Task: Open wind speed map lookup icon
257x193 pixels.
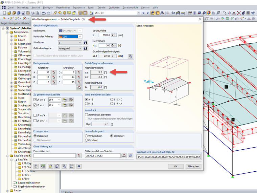Action: [131, 56]
